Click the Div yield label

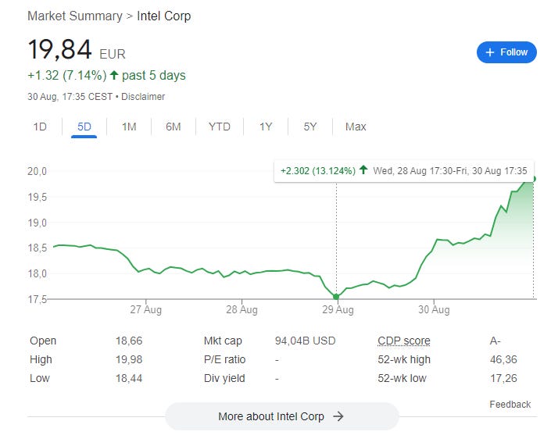point(224,378)
